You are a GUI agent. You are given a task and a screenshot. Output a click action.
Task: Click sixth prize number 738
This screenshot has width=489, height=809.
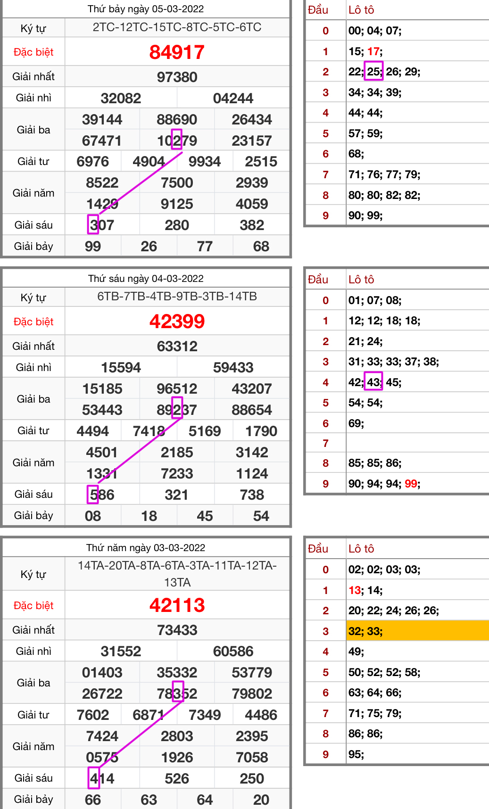(x=252, y=495)
